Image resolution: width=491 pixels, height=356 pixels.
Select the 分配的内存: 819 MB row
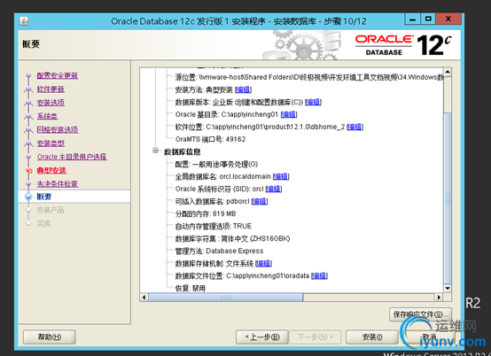(206, 213)
